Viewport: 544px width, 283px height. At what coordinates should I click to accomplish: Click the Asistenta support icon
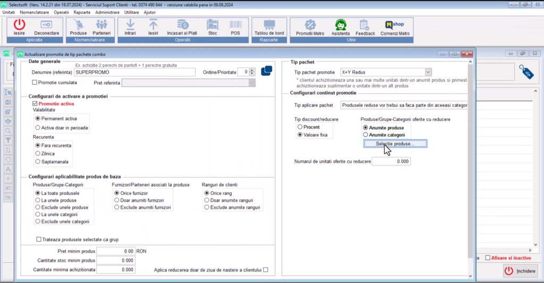point(341,27)
